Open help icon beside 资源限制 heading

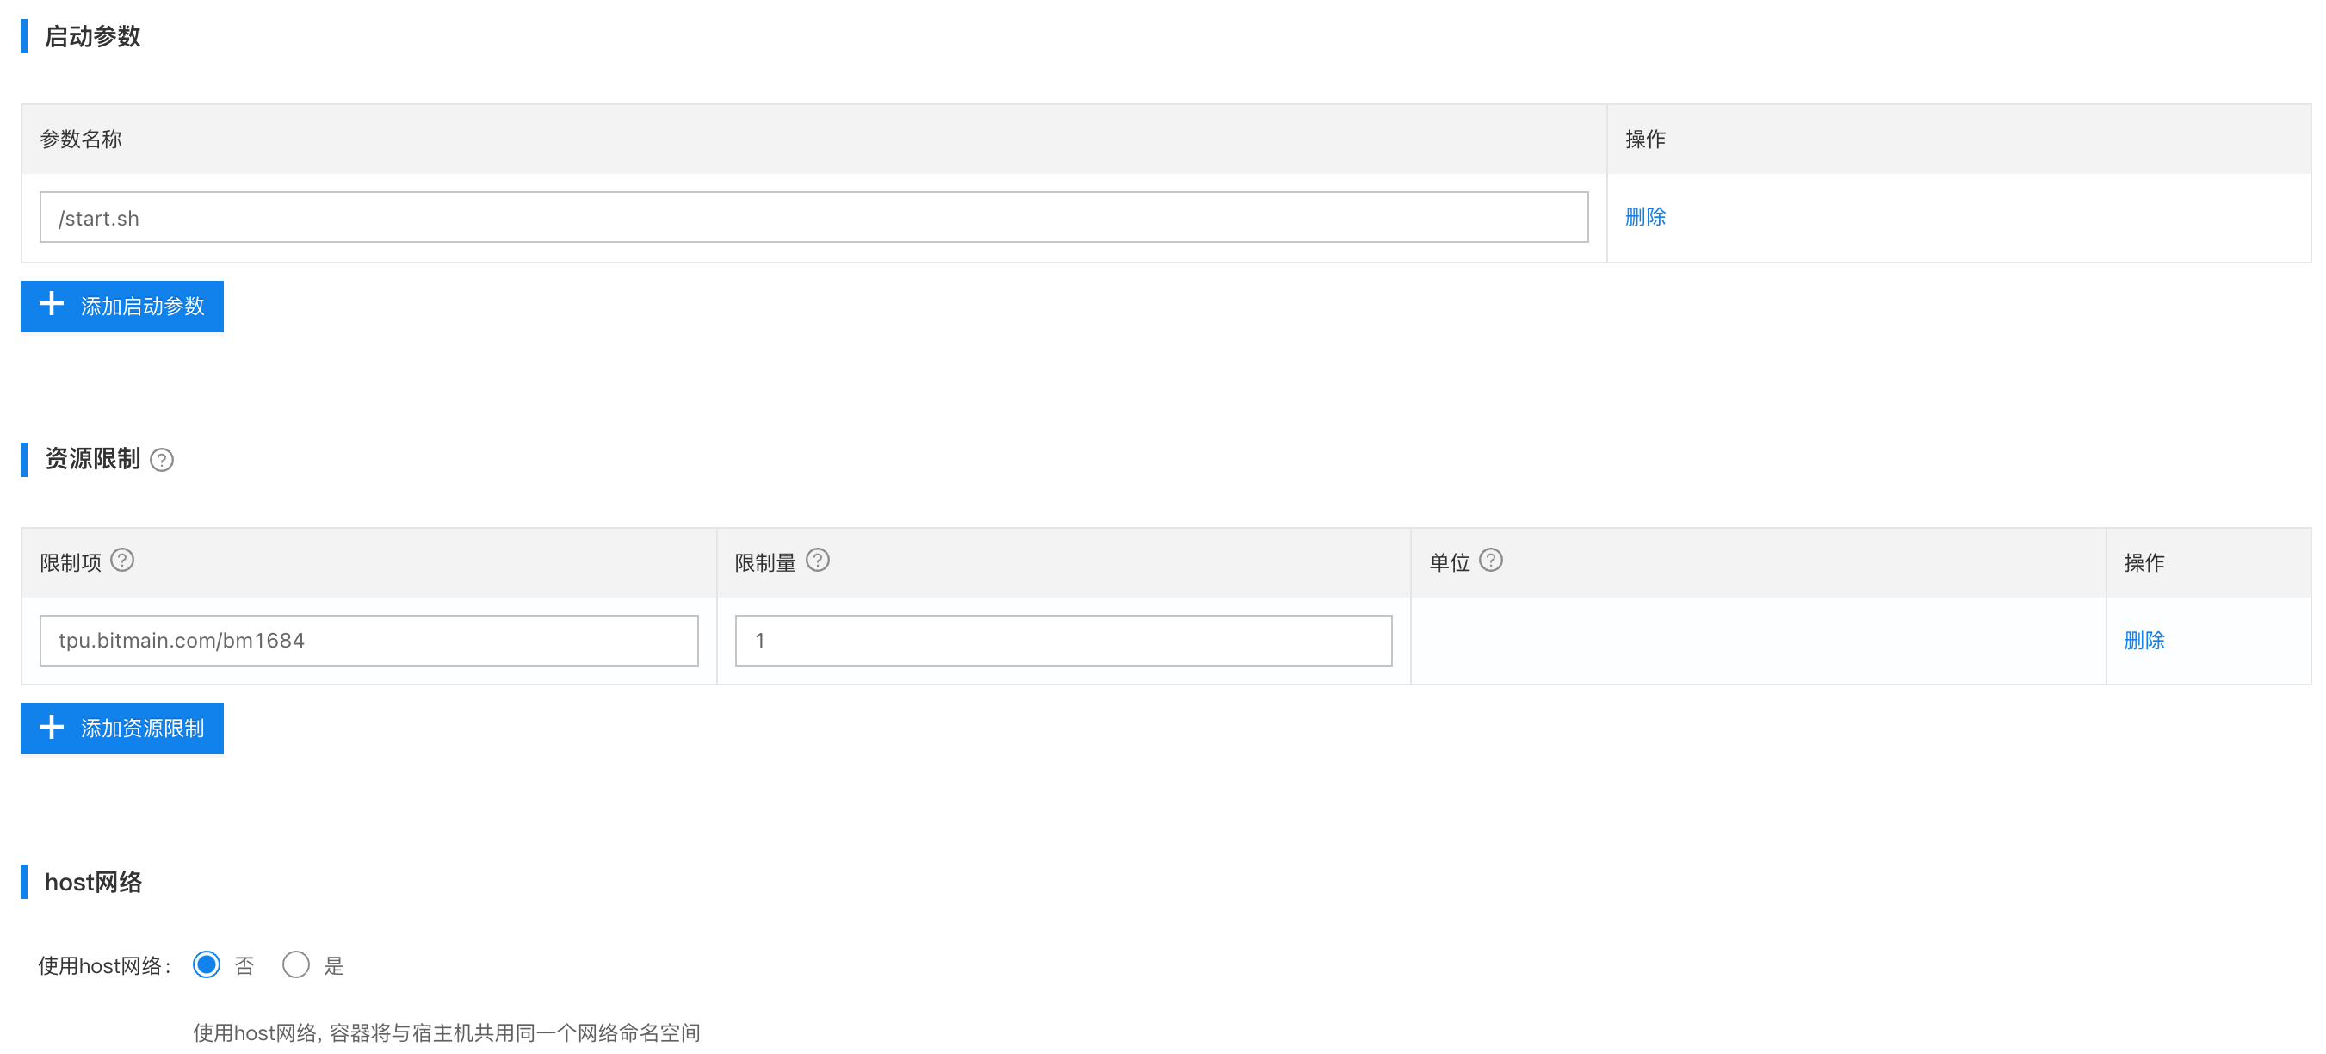pyautogui.click(x=162, y=460)
